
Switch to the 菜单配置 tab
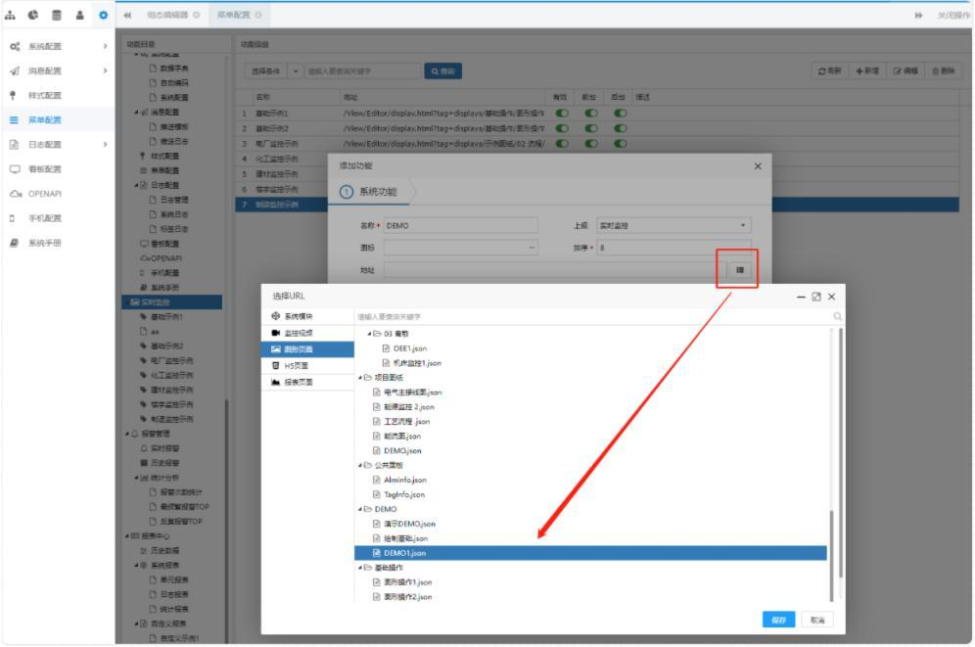(x=238, y=15)
